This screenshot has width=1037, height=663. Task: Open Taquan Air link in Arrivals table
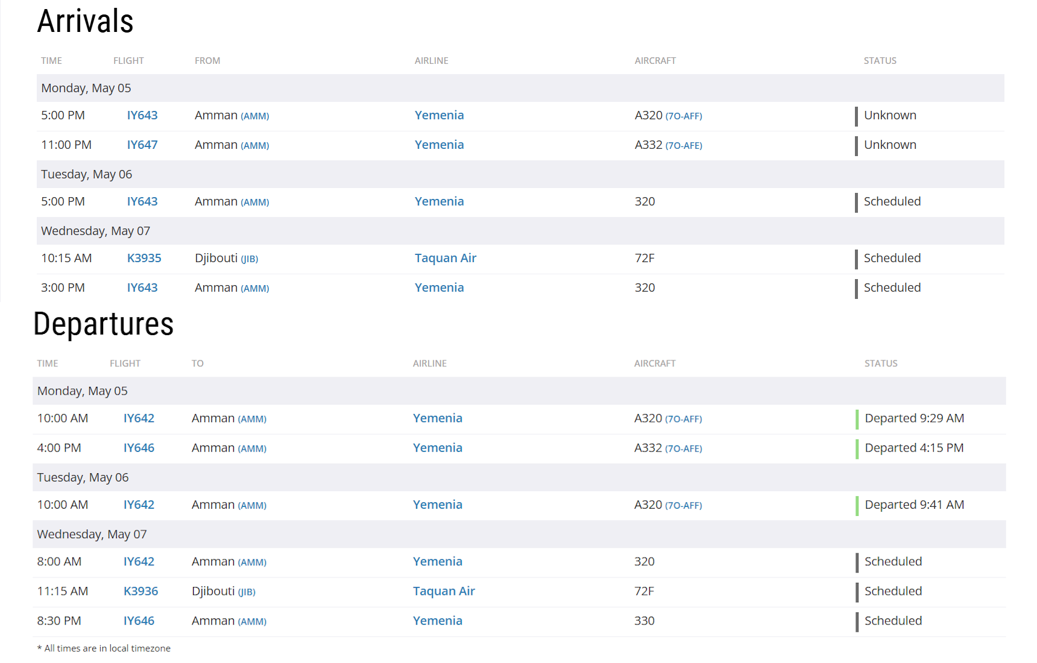(x=445, y=259)
